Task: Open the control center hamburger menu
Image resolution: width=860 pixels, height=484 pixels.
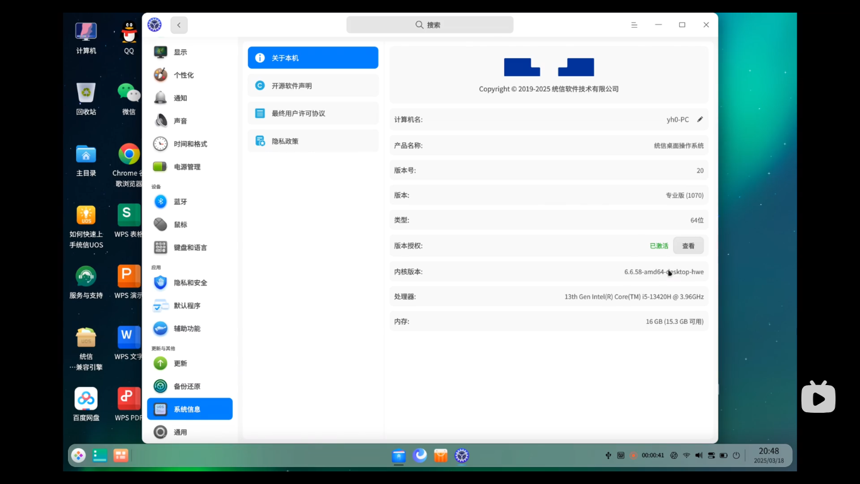Action: point(634,25)
